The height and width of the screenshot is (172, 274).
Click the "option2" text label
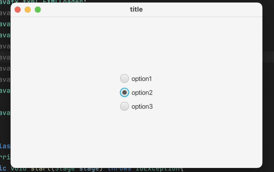coord(142,93)
